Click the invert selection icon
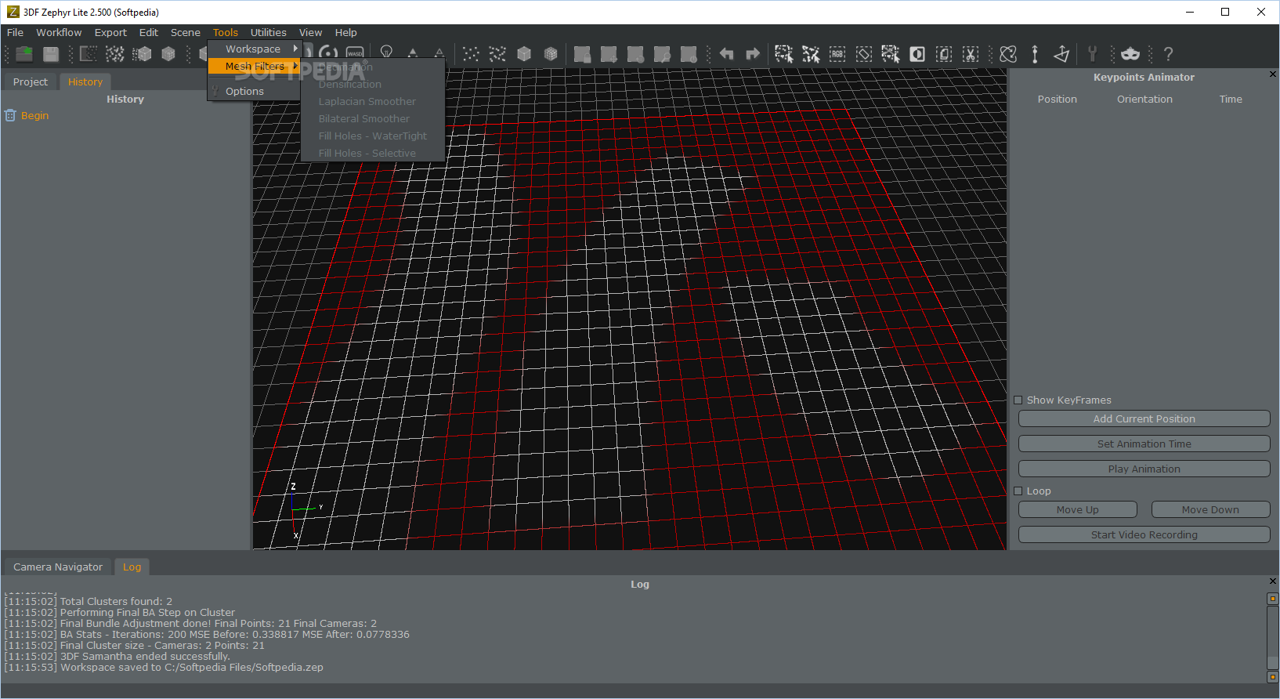This screenshot has height=699, width=1280. click(x=917, y=54)
